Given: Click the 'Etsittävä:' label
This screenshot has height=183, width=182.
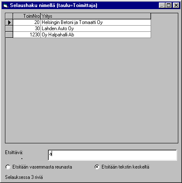Looking at the screenshot, I should 14,152.
